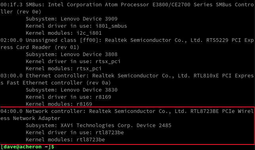The image size is (255, 150).
Task: Click 'Kernel modules: rtsx_pci' line
Action: 64,69
